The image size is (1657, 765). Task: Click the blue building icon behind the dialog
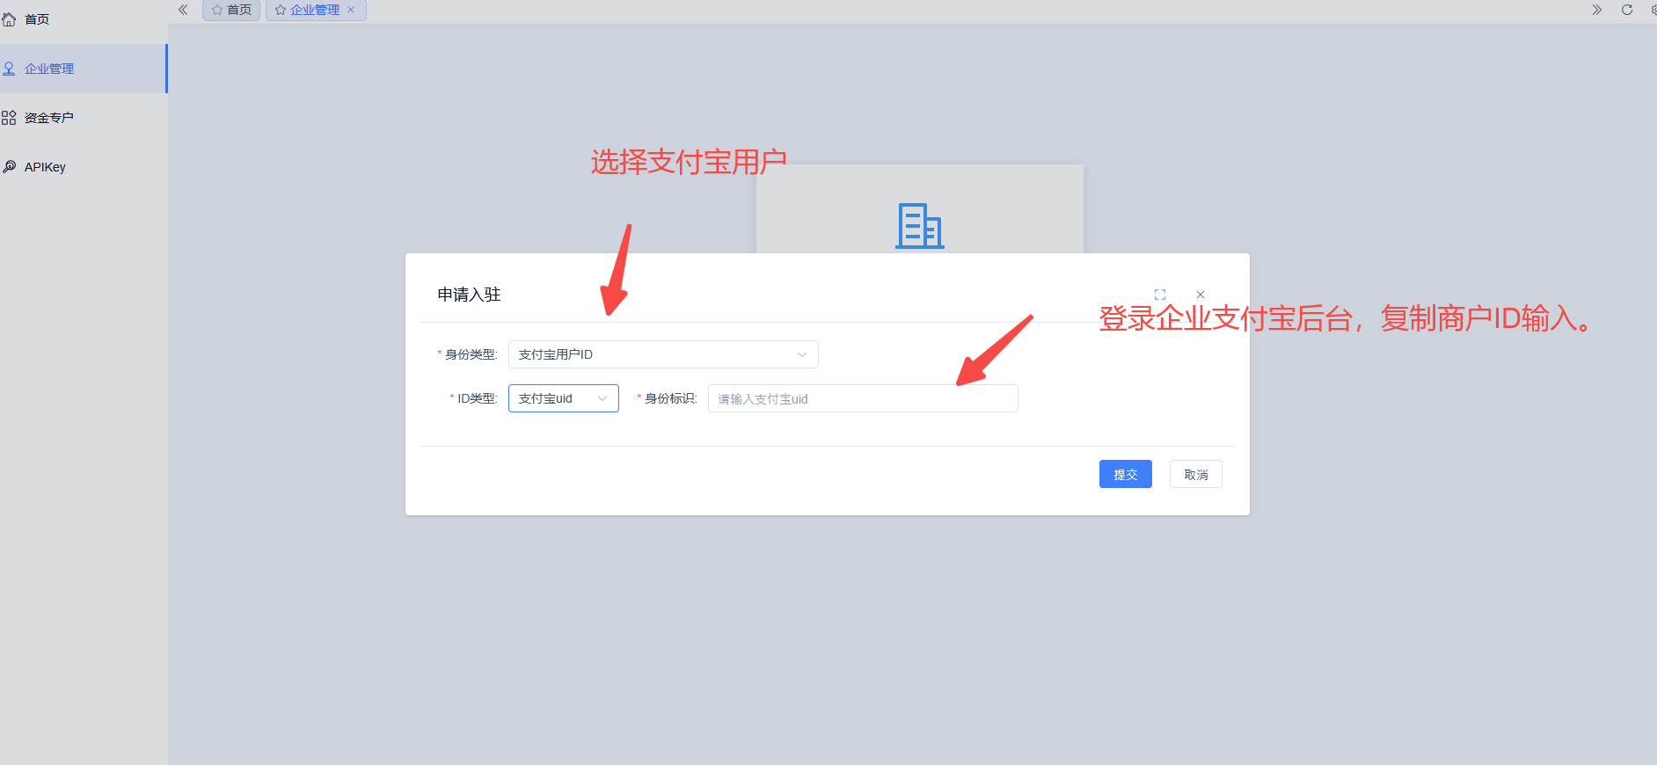tap(919, 226)
